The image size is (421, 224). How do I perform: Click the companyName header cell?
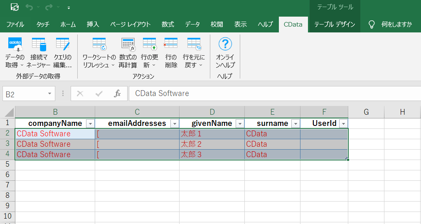[55, 123]
